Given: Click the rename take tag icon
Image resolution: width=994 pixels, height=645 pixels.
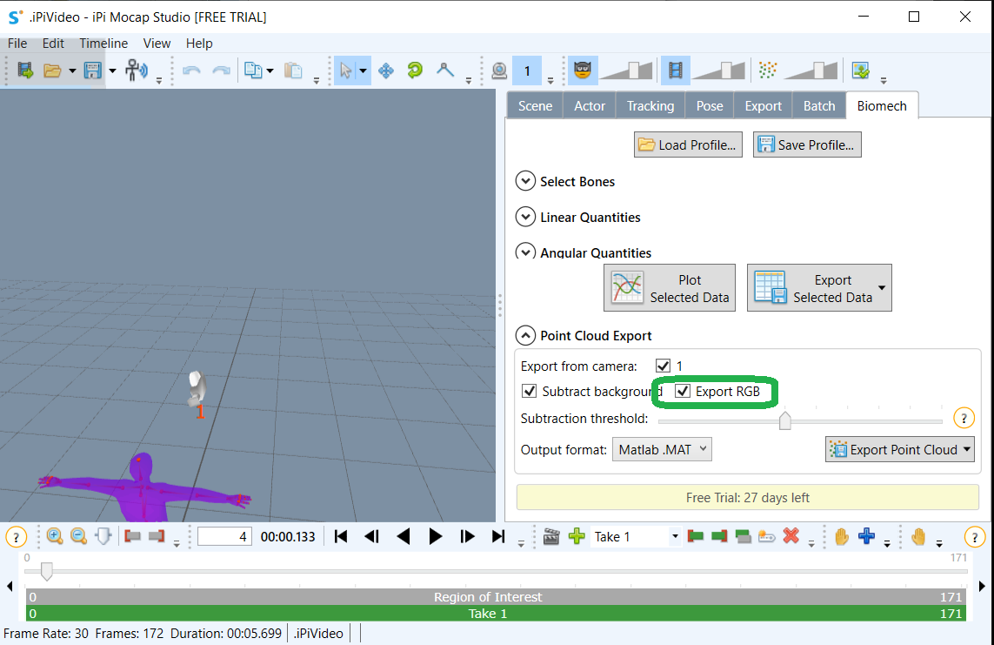Looking at the screenshot, I should coord(766,537).
